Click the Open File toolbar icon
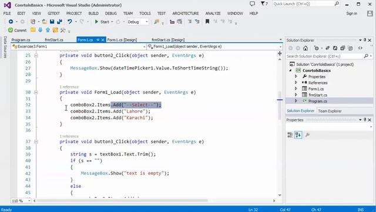Image resolution: width=376 pixels, height=212 pixels. pos(45,22)
